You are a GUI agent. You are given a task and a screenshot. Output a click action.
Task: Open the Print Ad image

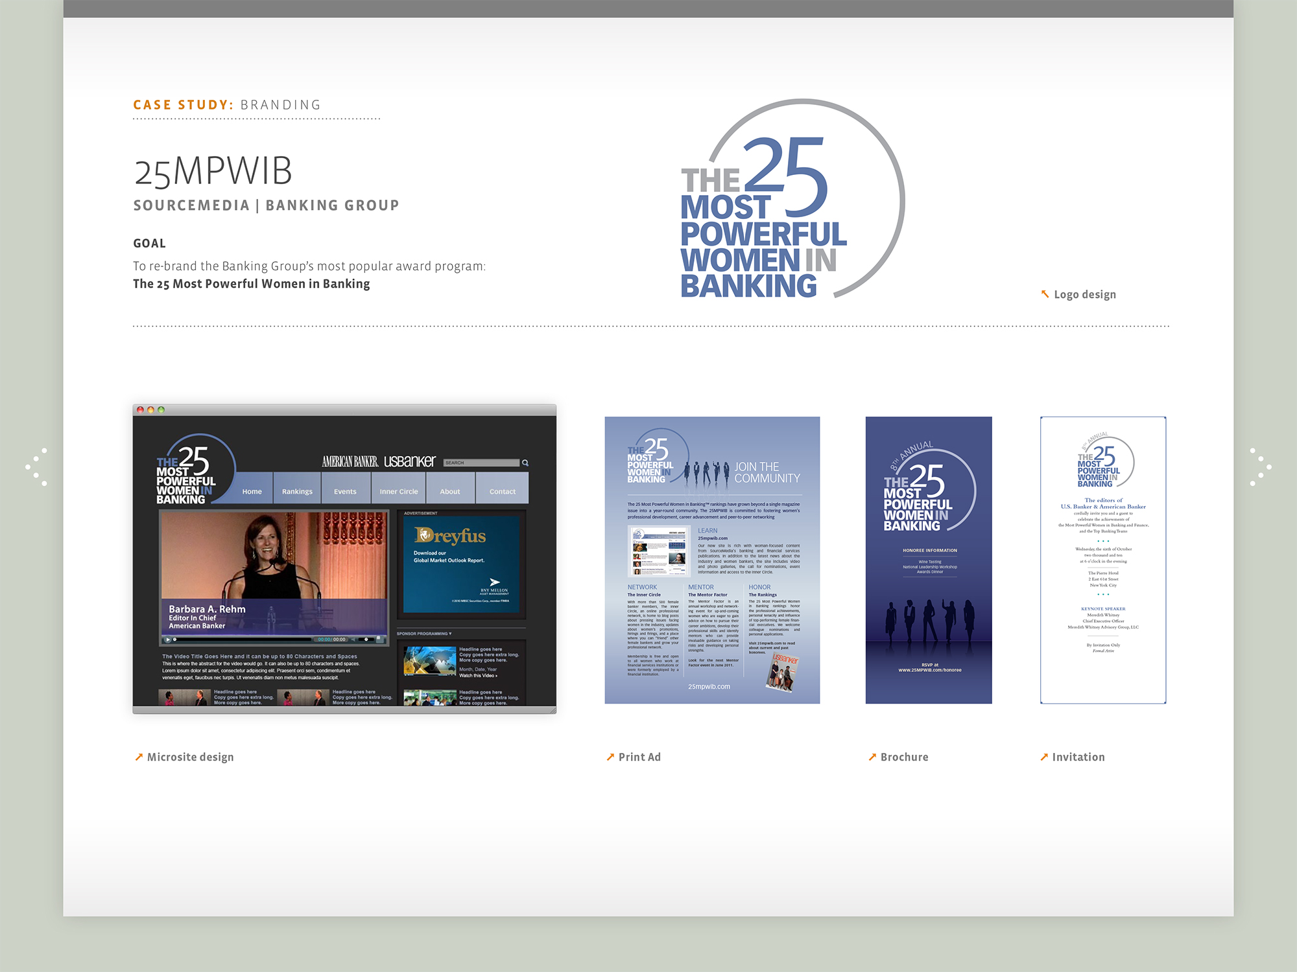coord(712,560)
